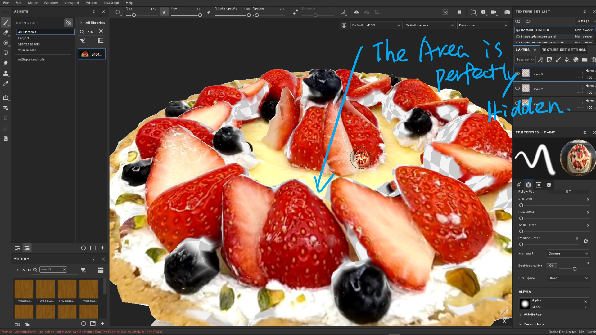This screenshot has height=335, width=596.
Task: Select the Smudge tool in left toolbar
Action: click(6, 63)
